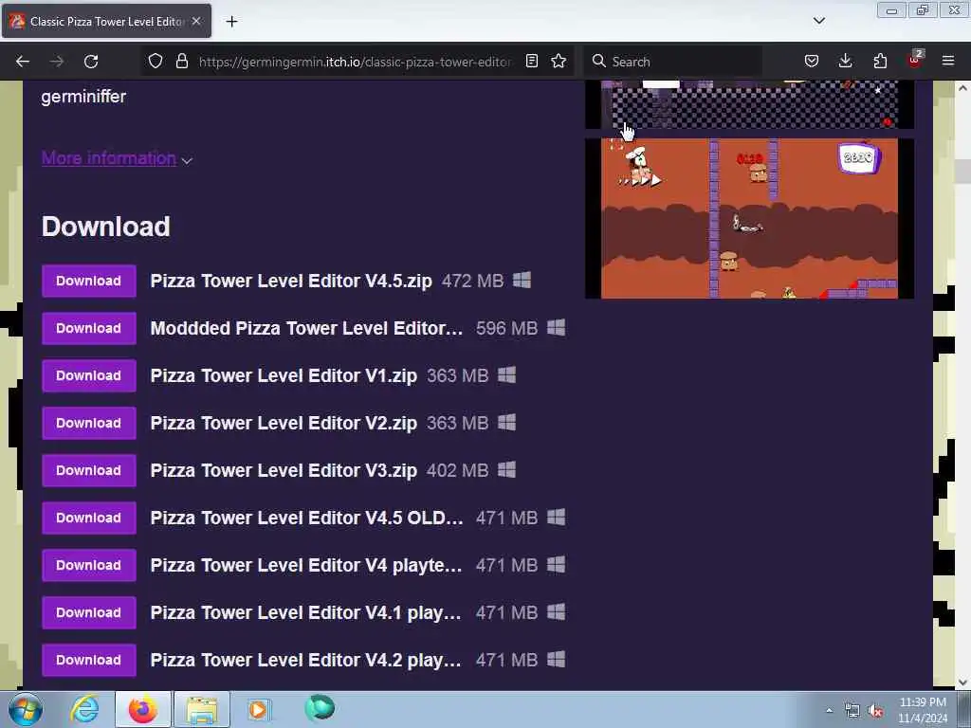Select the Classic Pizza Tower Level Editor tab
This screenshot has height=728, width=971.
tap(106, 22)
